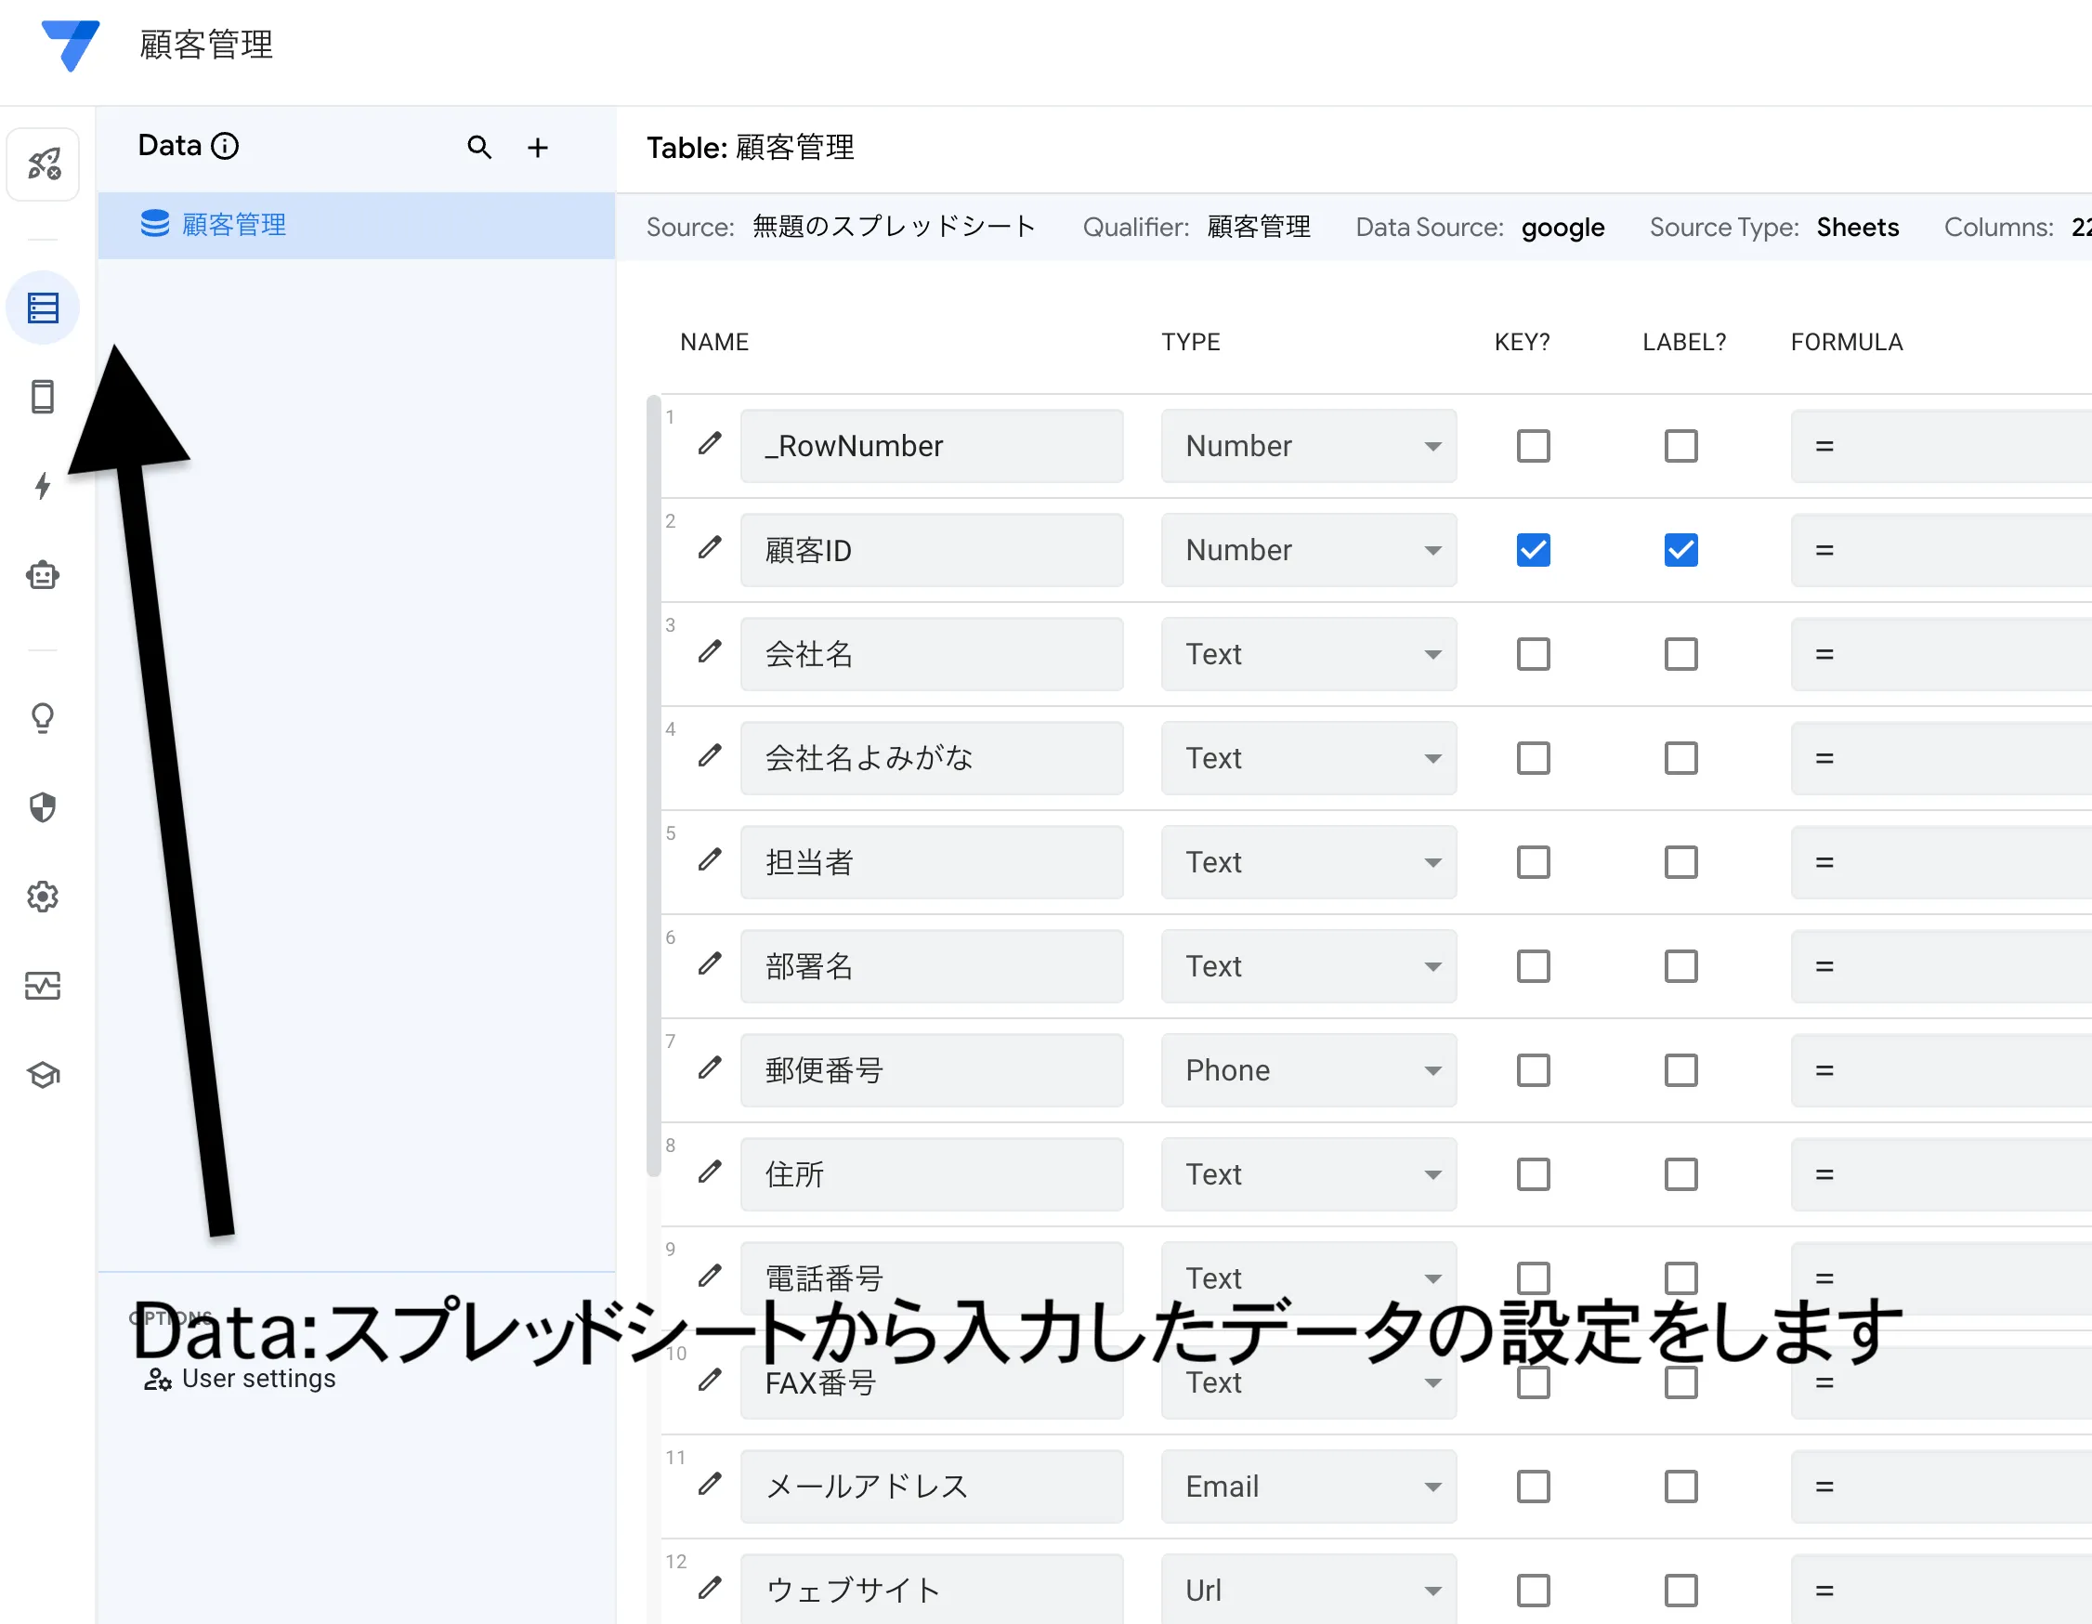The image size is (2092, 1624).
Task: Check LABEL checkbox for 住所
Action: 1681,1174
